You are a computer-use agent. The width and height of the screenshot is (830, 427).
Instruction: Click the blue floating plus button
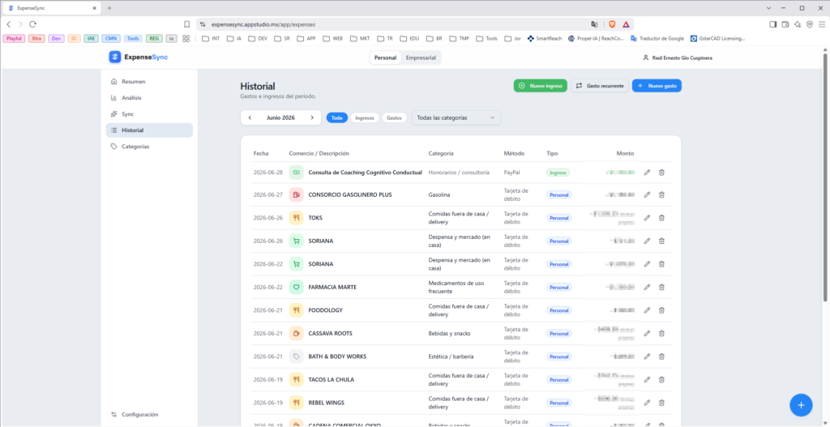coord(801,405)
